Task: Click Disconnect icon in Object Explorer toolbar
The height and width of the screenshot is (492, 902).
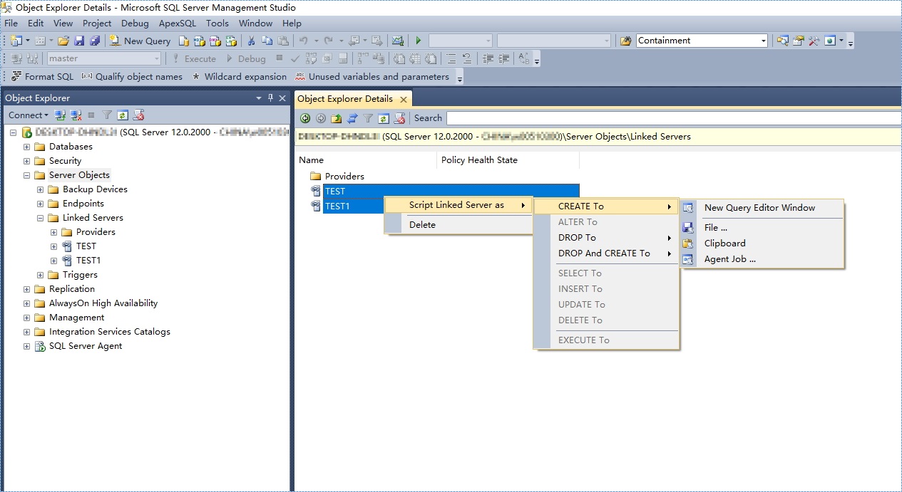Action: (76, 115)
